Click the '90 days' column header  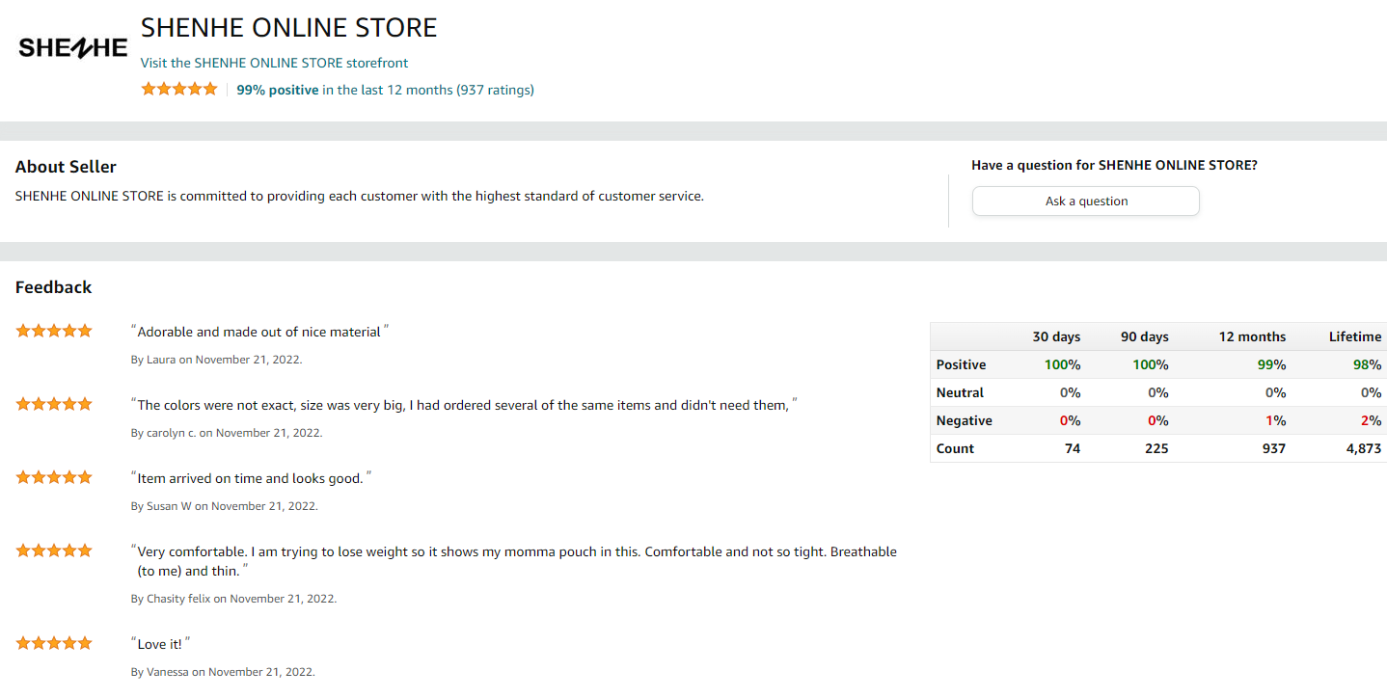[x=1144, y=336]
